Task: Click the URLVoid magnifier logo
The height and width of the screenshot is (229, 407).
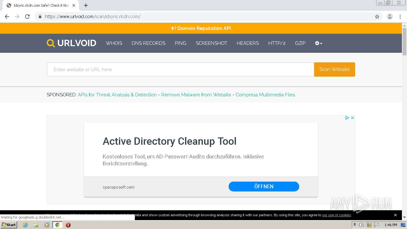Action: coord(51,43)
